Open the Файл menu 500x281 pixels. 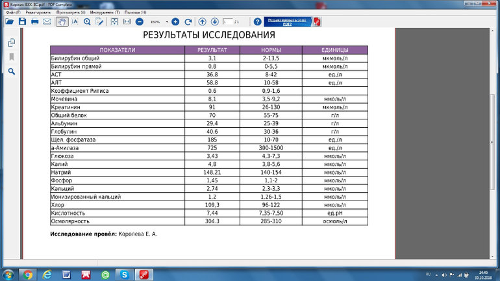[13, 12]
